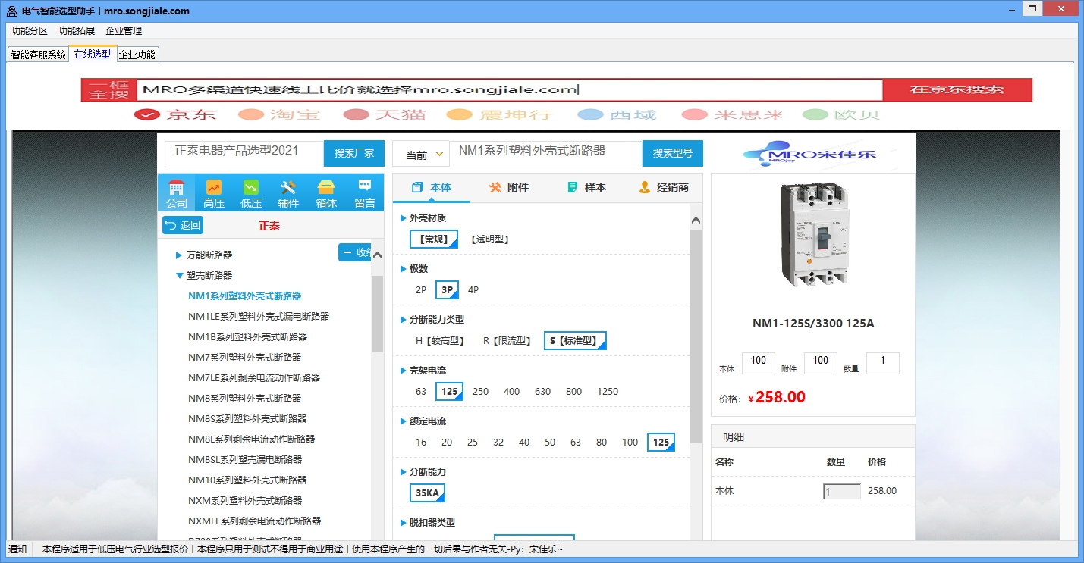
Task: Open the 低压 low-voltage category icon
Action: pyautogui.click(x=251, y=193)
